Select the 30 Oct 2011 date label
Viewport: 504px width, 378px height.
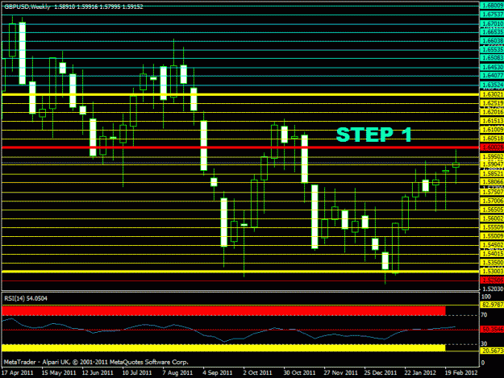(x=299, y=373)
